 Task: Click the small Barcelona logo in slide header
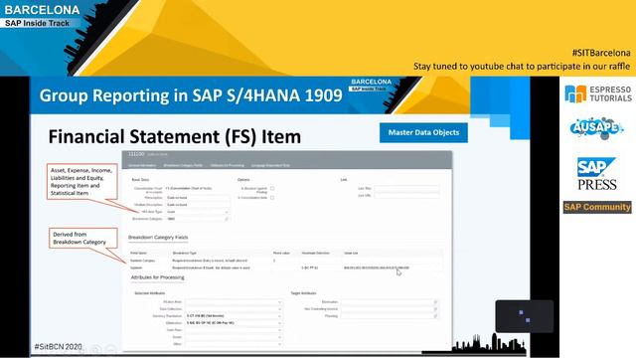tap(371, 85)
